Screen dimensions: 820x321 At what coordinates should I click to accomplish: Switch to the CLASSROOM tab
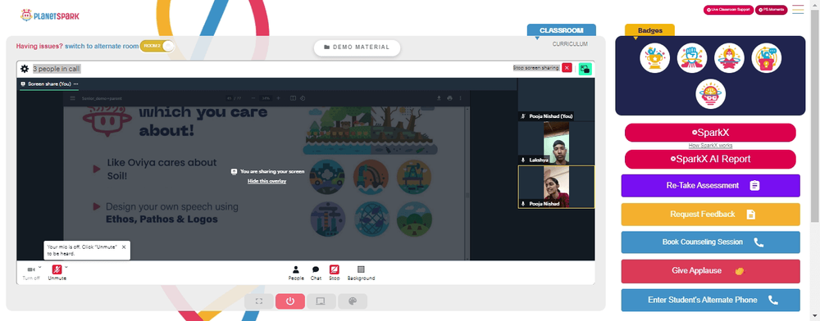561,30
